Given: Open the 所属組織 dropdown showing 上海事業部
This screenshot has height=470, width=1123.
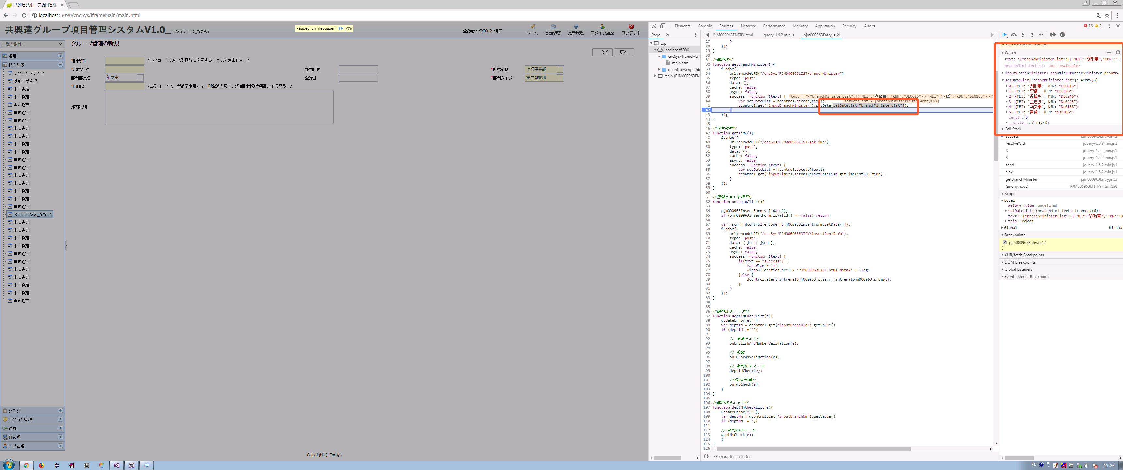Looking at the screenshot, I should coord(560,69).
